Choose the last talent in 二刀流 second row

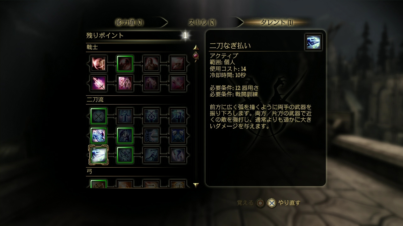tap(178, 135)
